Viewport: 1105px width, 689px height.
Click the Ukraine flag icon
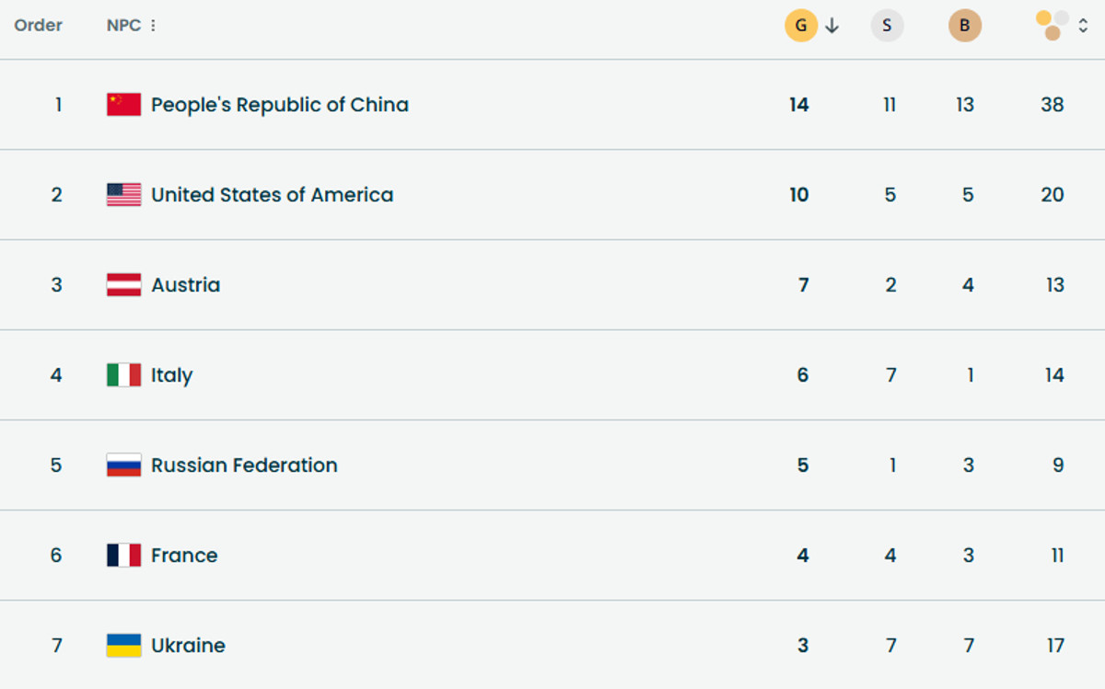click(x=123, y=646)
